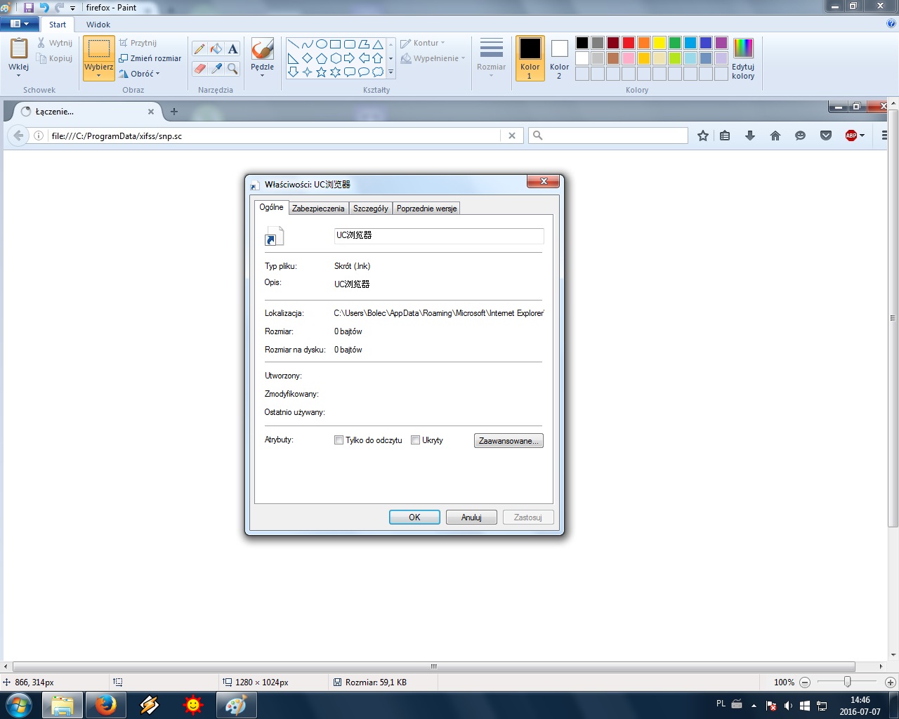Choose the Five-point star shape
The width and height of the screenshot is (899, 719).
tap(322, 72)
